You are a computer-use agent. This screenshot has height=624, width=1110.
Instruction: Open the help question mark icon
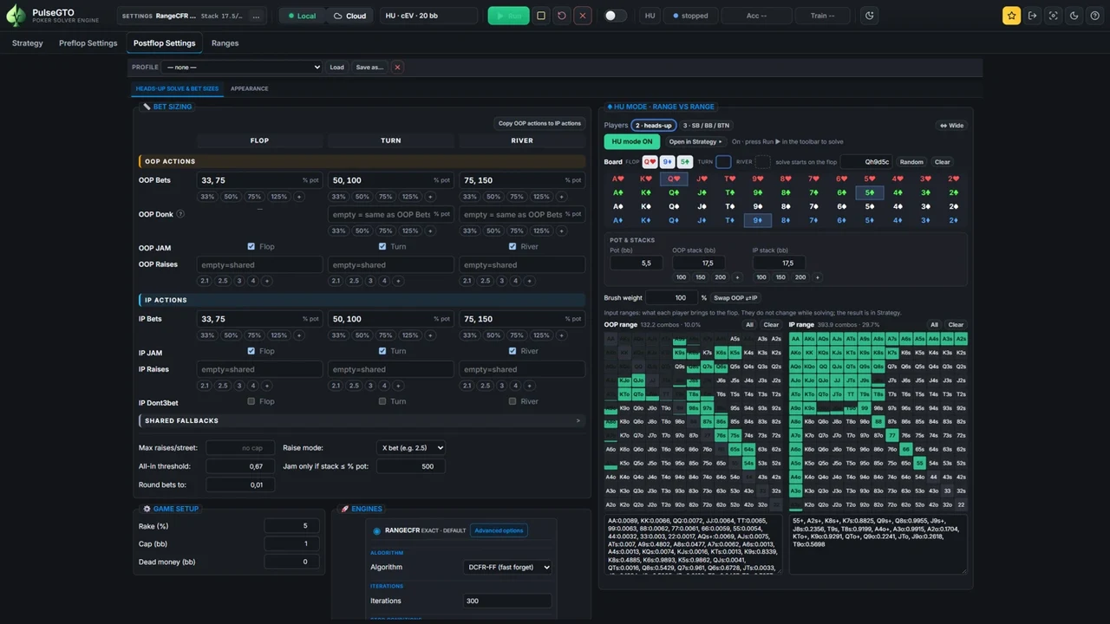pos(1095,16)
